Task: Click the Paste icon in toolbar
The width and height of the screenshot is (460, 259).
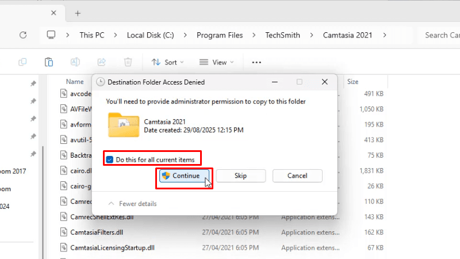Action: point(49,62)
